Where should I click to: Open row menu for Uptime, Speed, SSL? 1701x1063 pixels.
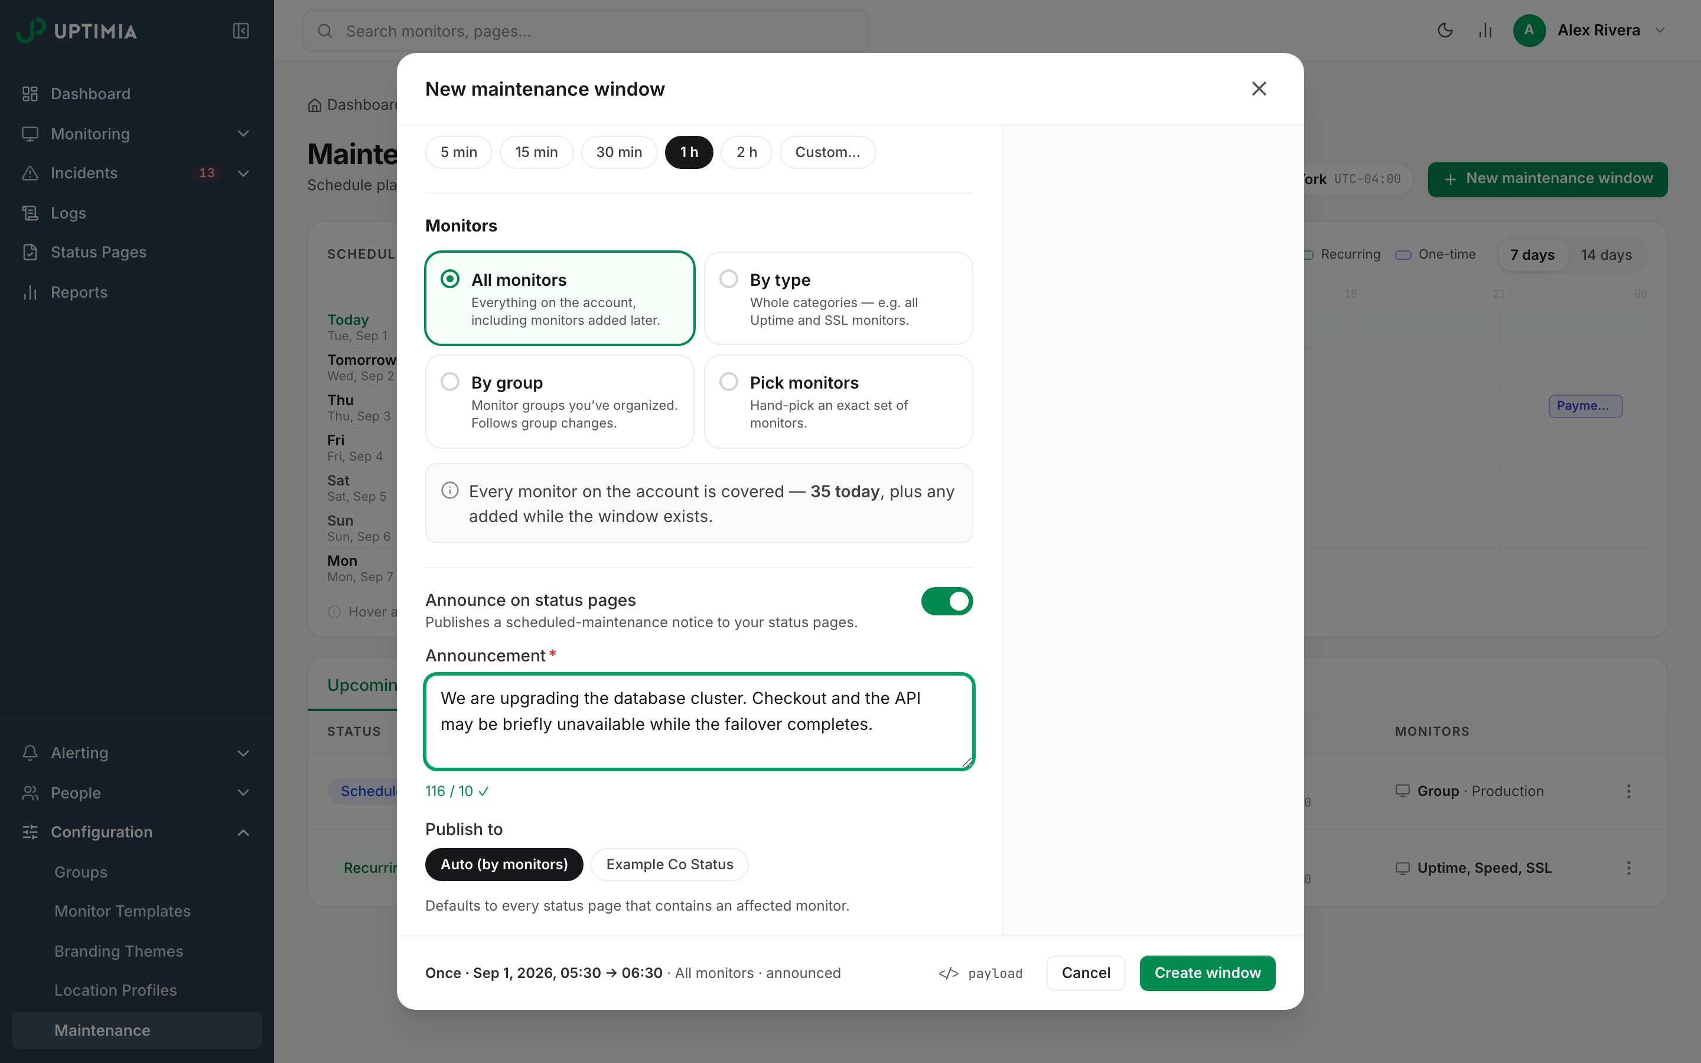[1628, 868]
